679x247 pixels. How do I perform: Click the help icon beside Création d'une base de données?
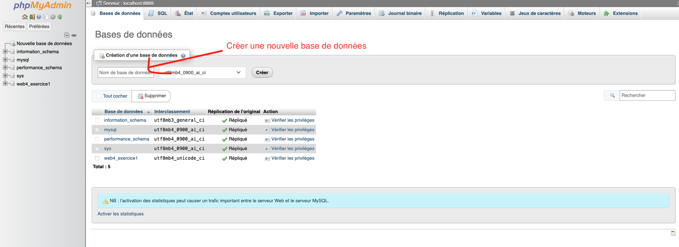pos(183,56)
